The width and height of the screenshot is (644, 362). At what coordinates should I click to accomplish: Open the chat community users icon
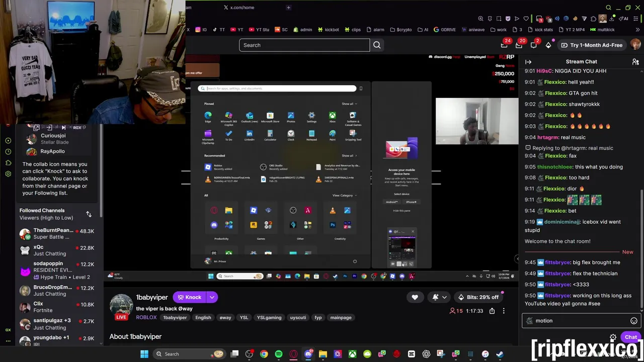[x=635, y=62]
